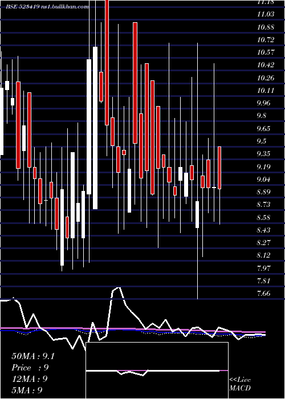The image size is (285, 399).
Task: Click the 9.35 price axis label
Action: (x=264, y=154)
